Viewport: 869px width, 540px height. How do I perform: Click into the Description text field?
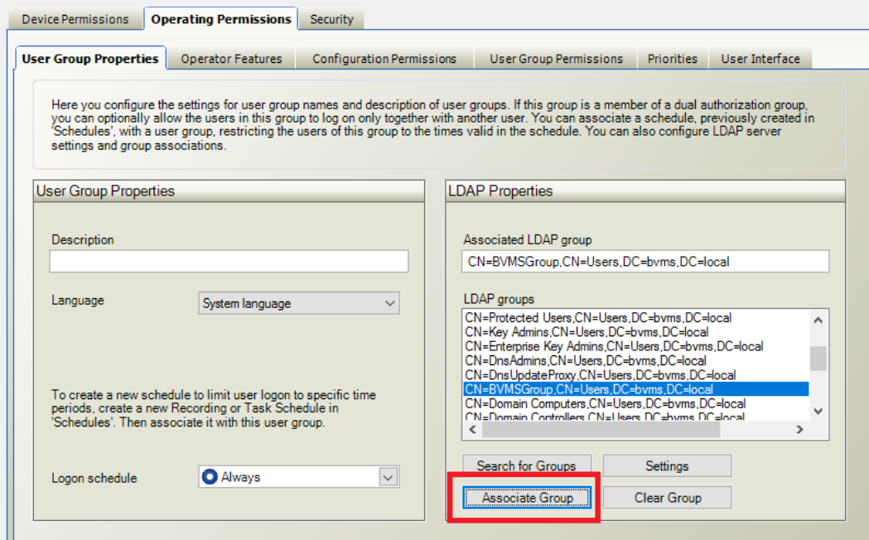coord(229,262)
